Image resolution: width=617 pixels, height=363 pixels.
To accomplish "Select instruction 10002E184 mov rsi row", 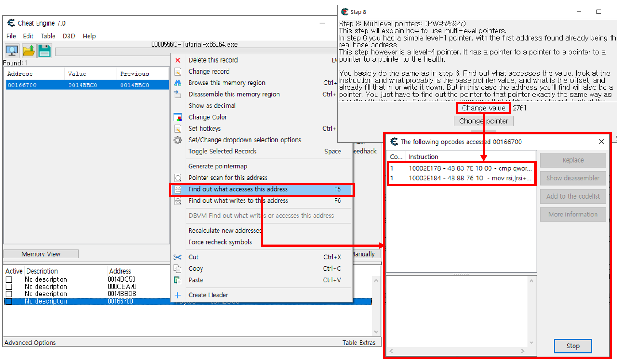I will (461, 178).
